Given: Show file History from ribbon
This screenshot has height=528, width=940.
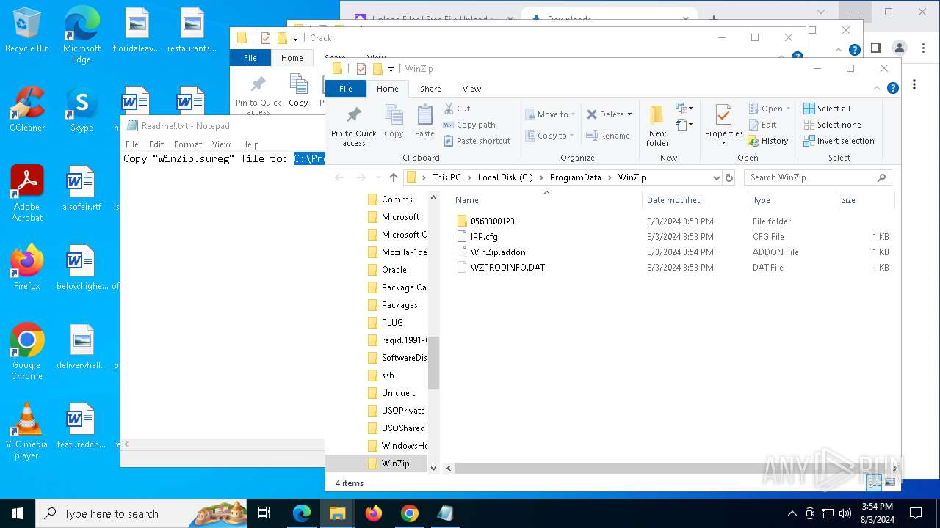Looking at the screenshot, I should (x=768, y=141).
